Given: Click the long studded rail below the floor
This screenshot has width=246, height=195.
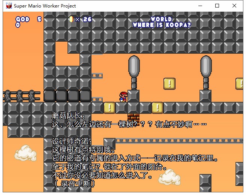Looking at the screenshot, I should click(x=179, y=141).
